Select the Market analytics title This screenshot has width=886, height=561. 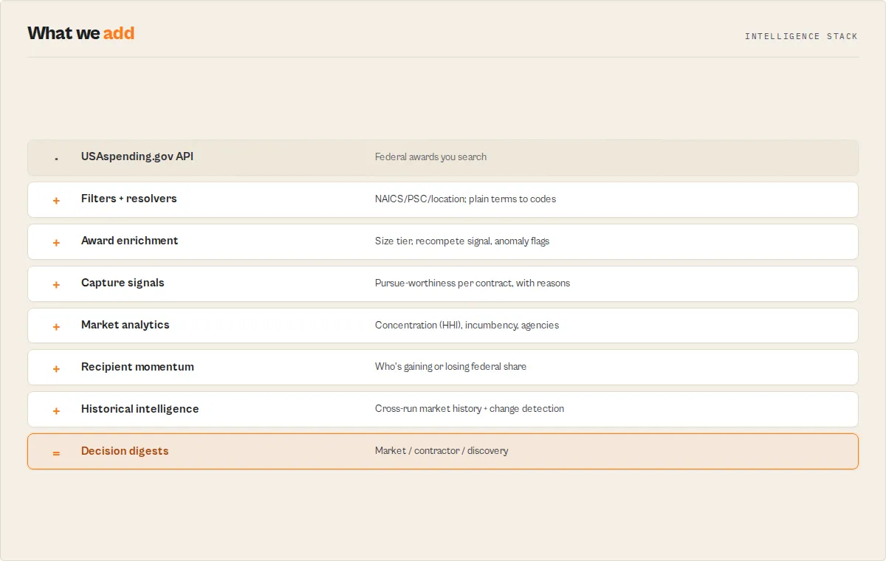click(126, 325)
